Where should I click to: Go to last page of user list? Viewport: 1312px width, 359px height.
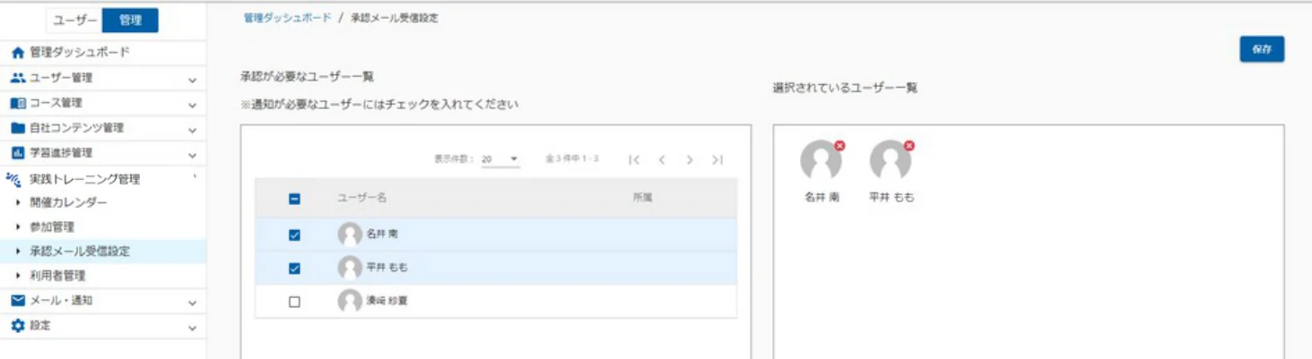point(717,160)
